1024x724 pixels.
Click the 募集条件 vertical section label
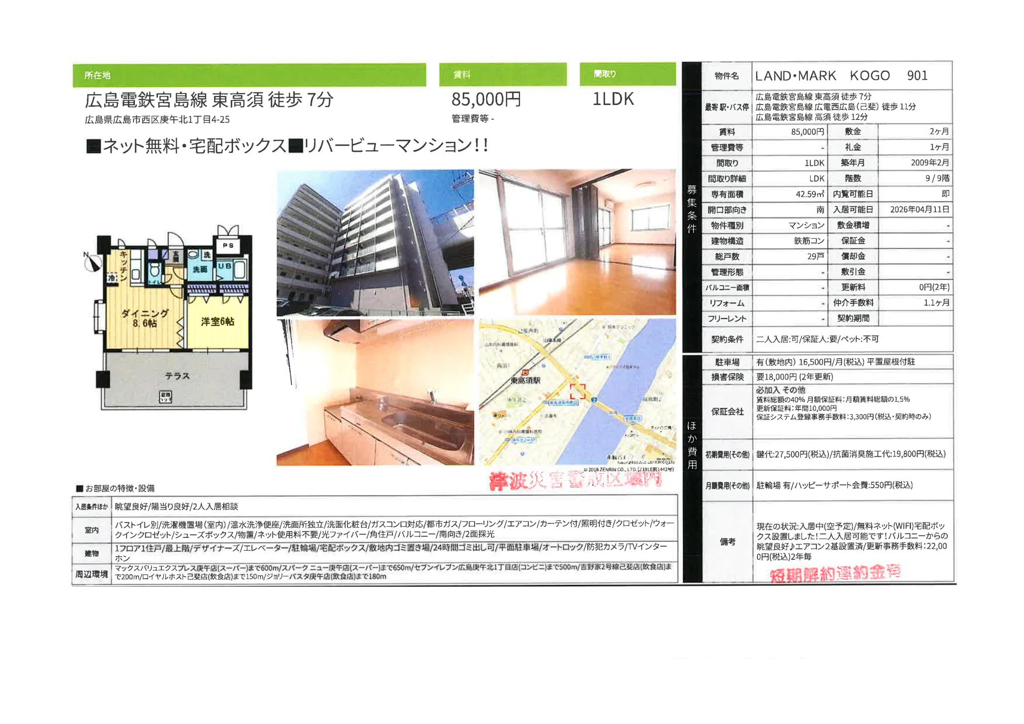tap(691, 209)
